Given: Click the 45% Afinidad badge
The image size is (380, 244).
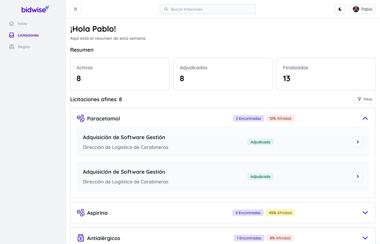Looking at the screenshot, I should [x=280, y=212].
